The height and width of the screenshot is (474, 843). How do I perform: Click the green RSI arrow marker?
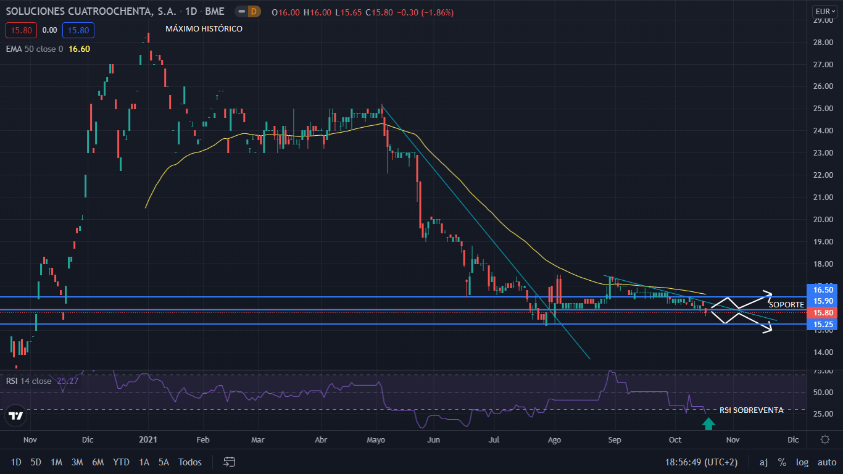coord(708,423)
